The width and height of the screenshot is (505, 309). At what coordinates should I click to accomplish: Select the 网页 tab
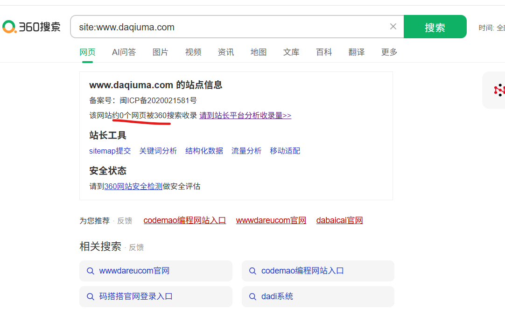[87, 52]
